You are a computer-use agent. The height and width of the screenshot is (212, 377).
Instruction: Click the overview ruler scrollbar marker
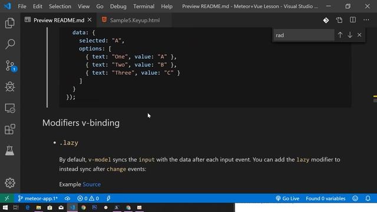click(x=375, y=97)
